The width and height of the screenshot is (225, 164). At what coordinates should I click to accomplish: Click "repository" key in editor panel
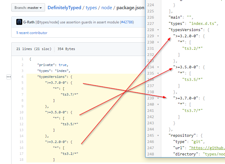click(182, 136)
